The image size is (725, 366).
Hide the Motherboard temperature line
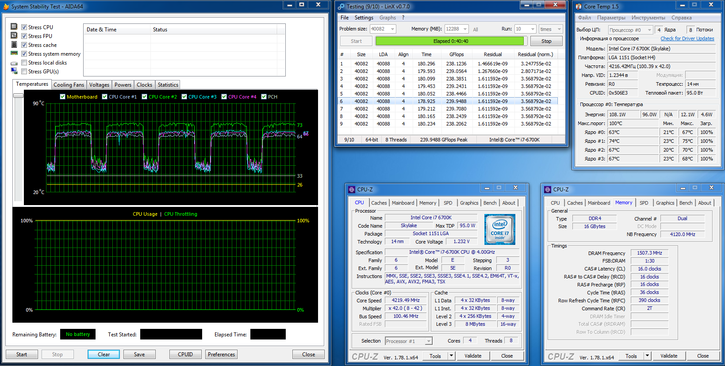pyautogui.click(x=62, y=97)
